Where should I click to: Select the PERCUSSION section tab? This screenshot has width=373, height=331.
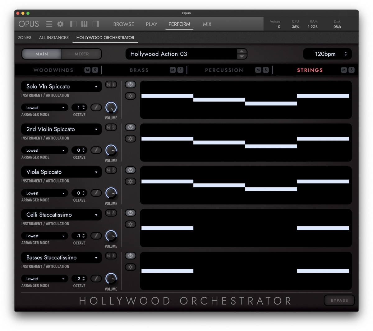tap(224, 70)
